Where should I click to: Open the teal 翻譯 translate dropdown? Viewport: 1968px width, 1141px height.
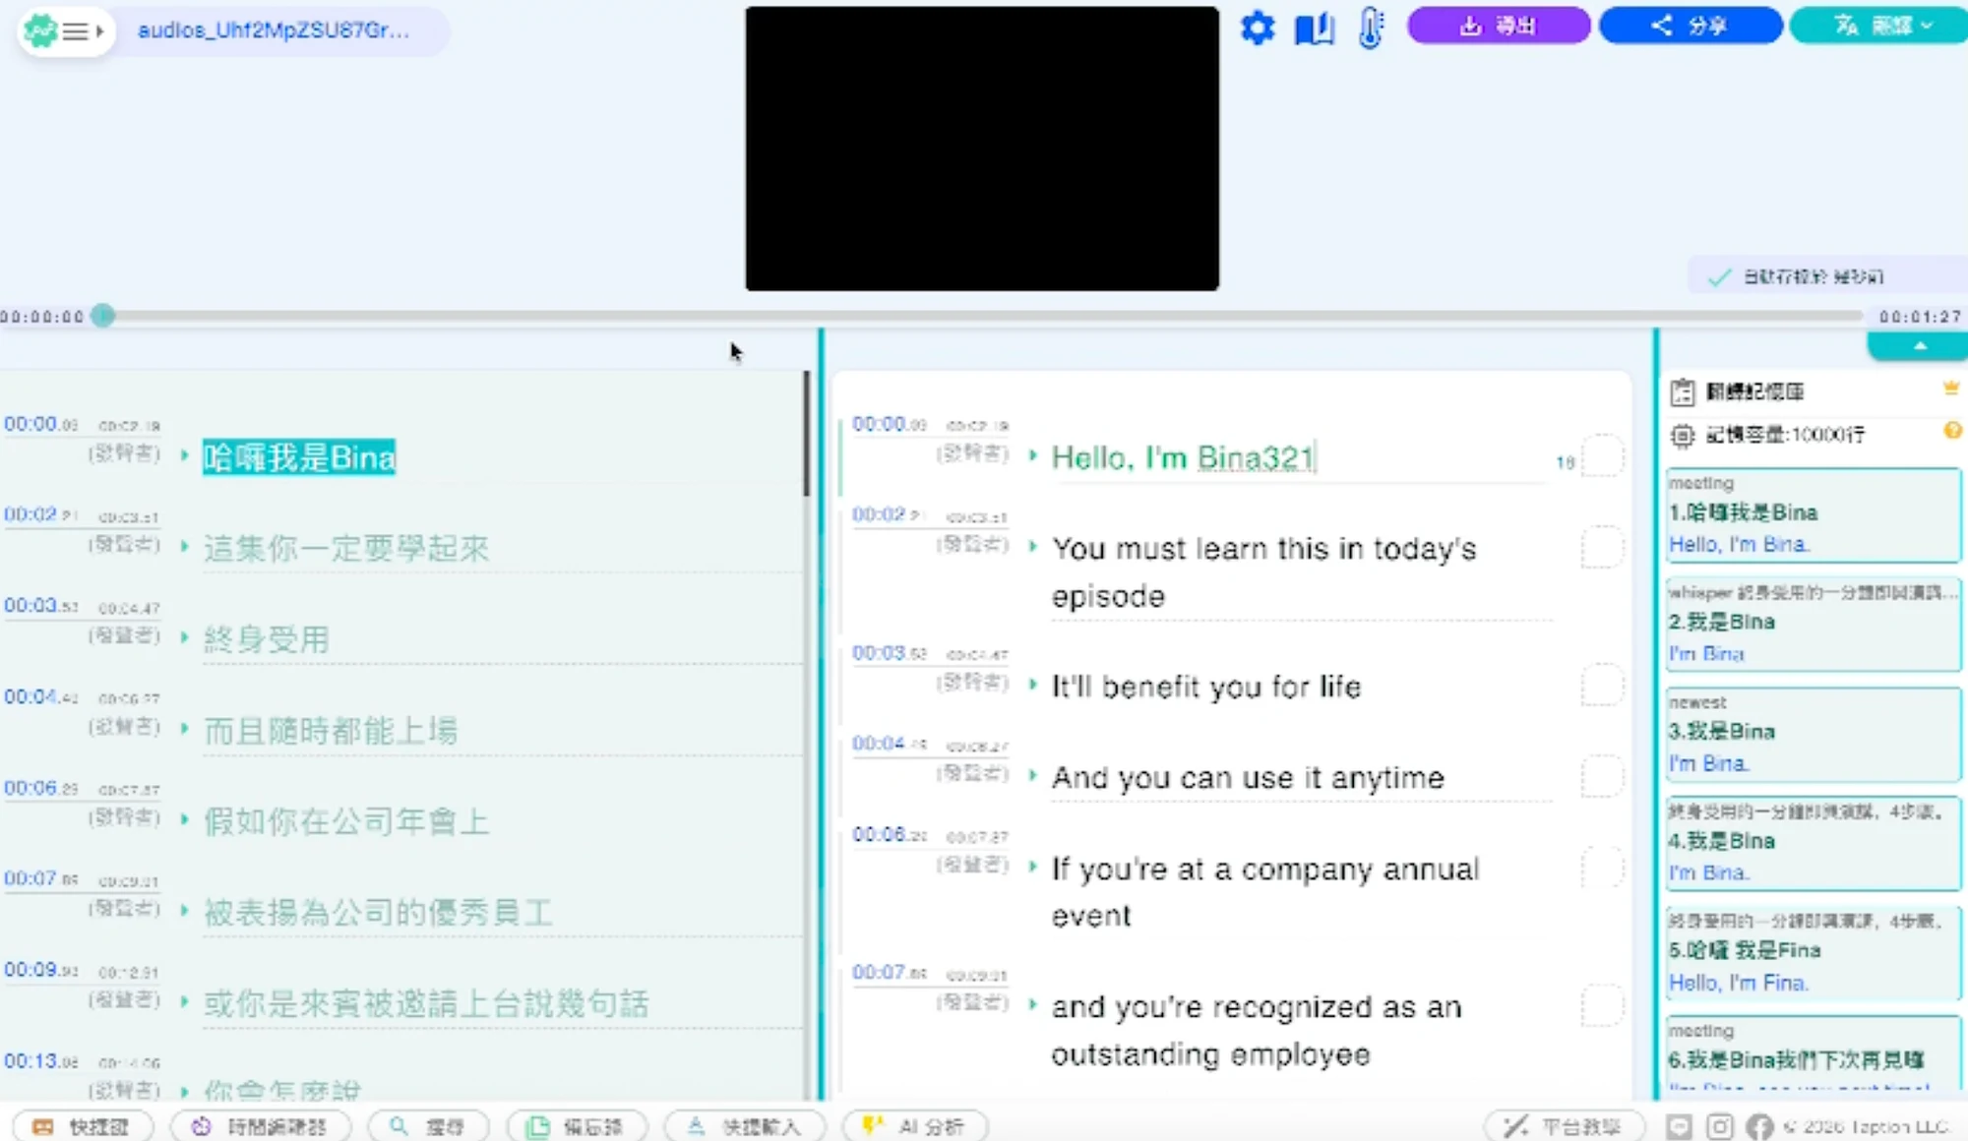(x=1878, y=26)
